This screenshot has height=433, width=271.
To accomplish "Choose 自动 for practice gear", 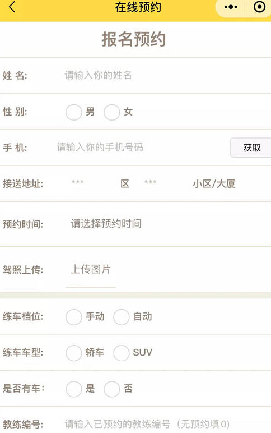I will (121, 317).
